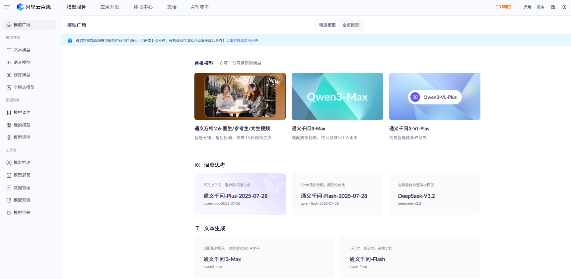Screen dimensions: 571x279
Task: Click the 阿里云 logo link in header
Action: point(503,7)
